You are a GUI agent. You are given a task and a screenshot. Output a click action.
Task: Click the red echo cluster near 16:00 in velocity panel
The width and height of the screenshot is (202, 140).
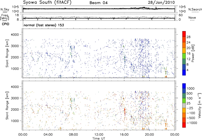pyautogui.click(x=125, y=112)
